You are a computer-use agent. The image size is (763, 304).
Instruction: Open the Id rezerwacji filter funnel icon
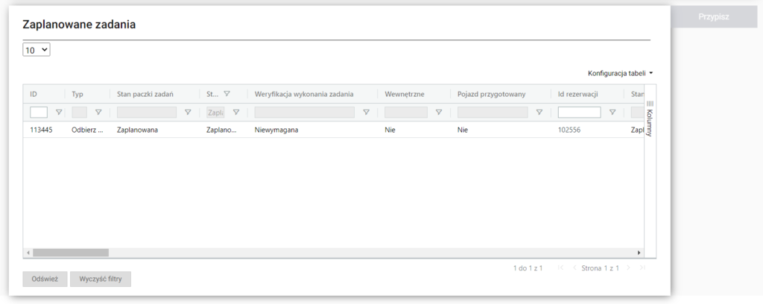tap(612, 113)
